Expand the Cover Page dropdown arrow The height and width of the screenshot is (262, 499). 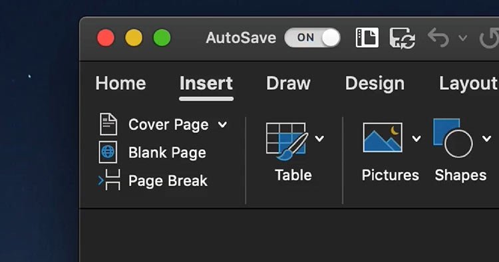click(x=223, y=124)
